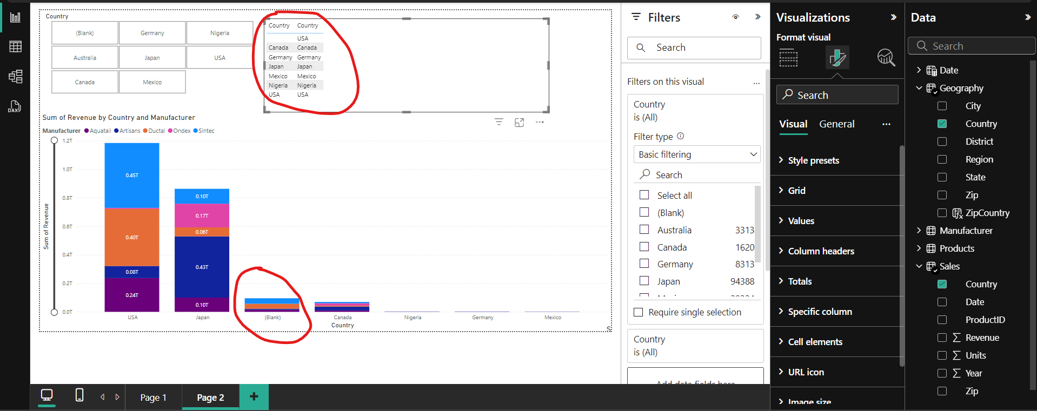Click top handle of chart zoom slider
The height and width of the screenshot is (411, 1037).
(54, 140)
